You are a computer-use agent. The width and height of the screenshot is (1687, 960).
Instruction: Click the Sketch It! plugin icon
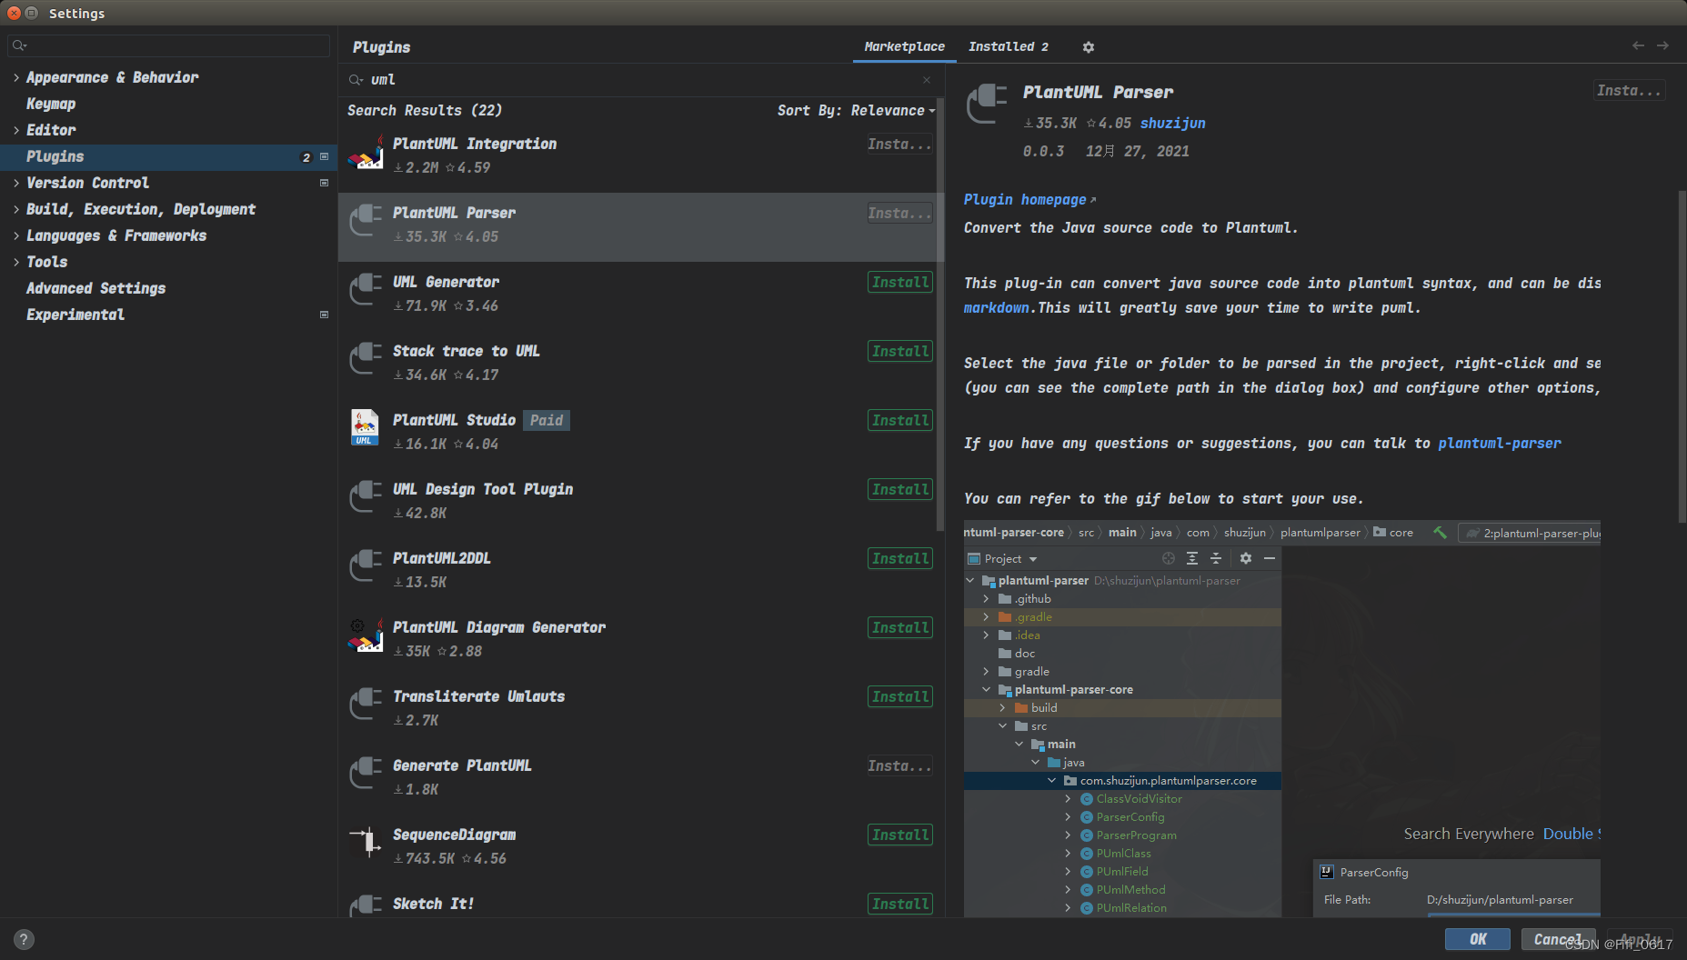coord(366,905)
